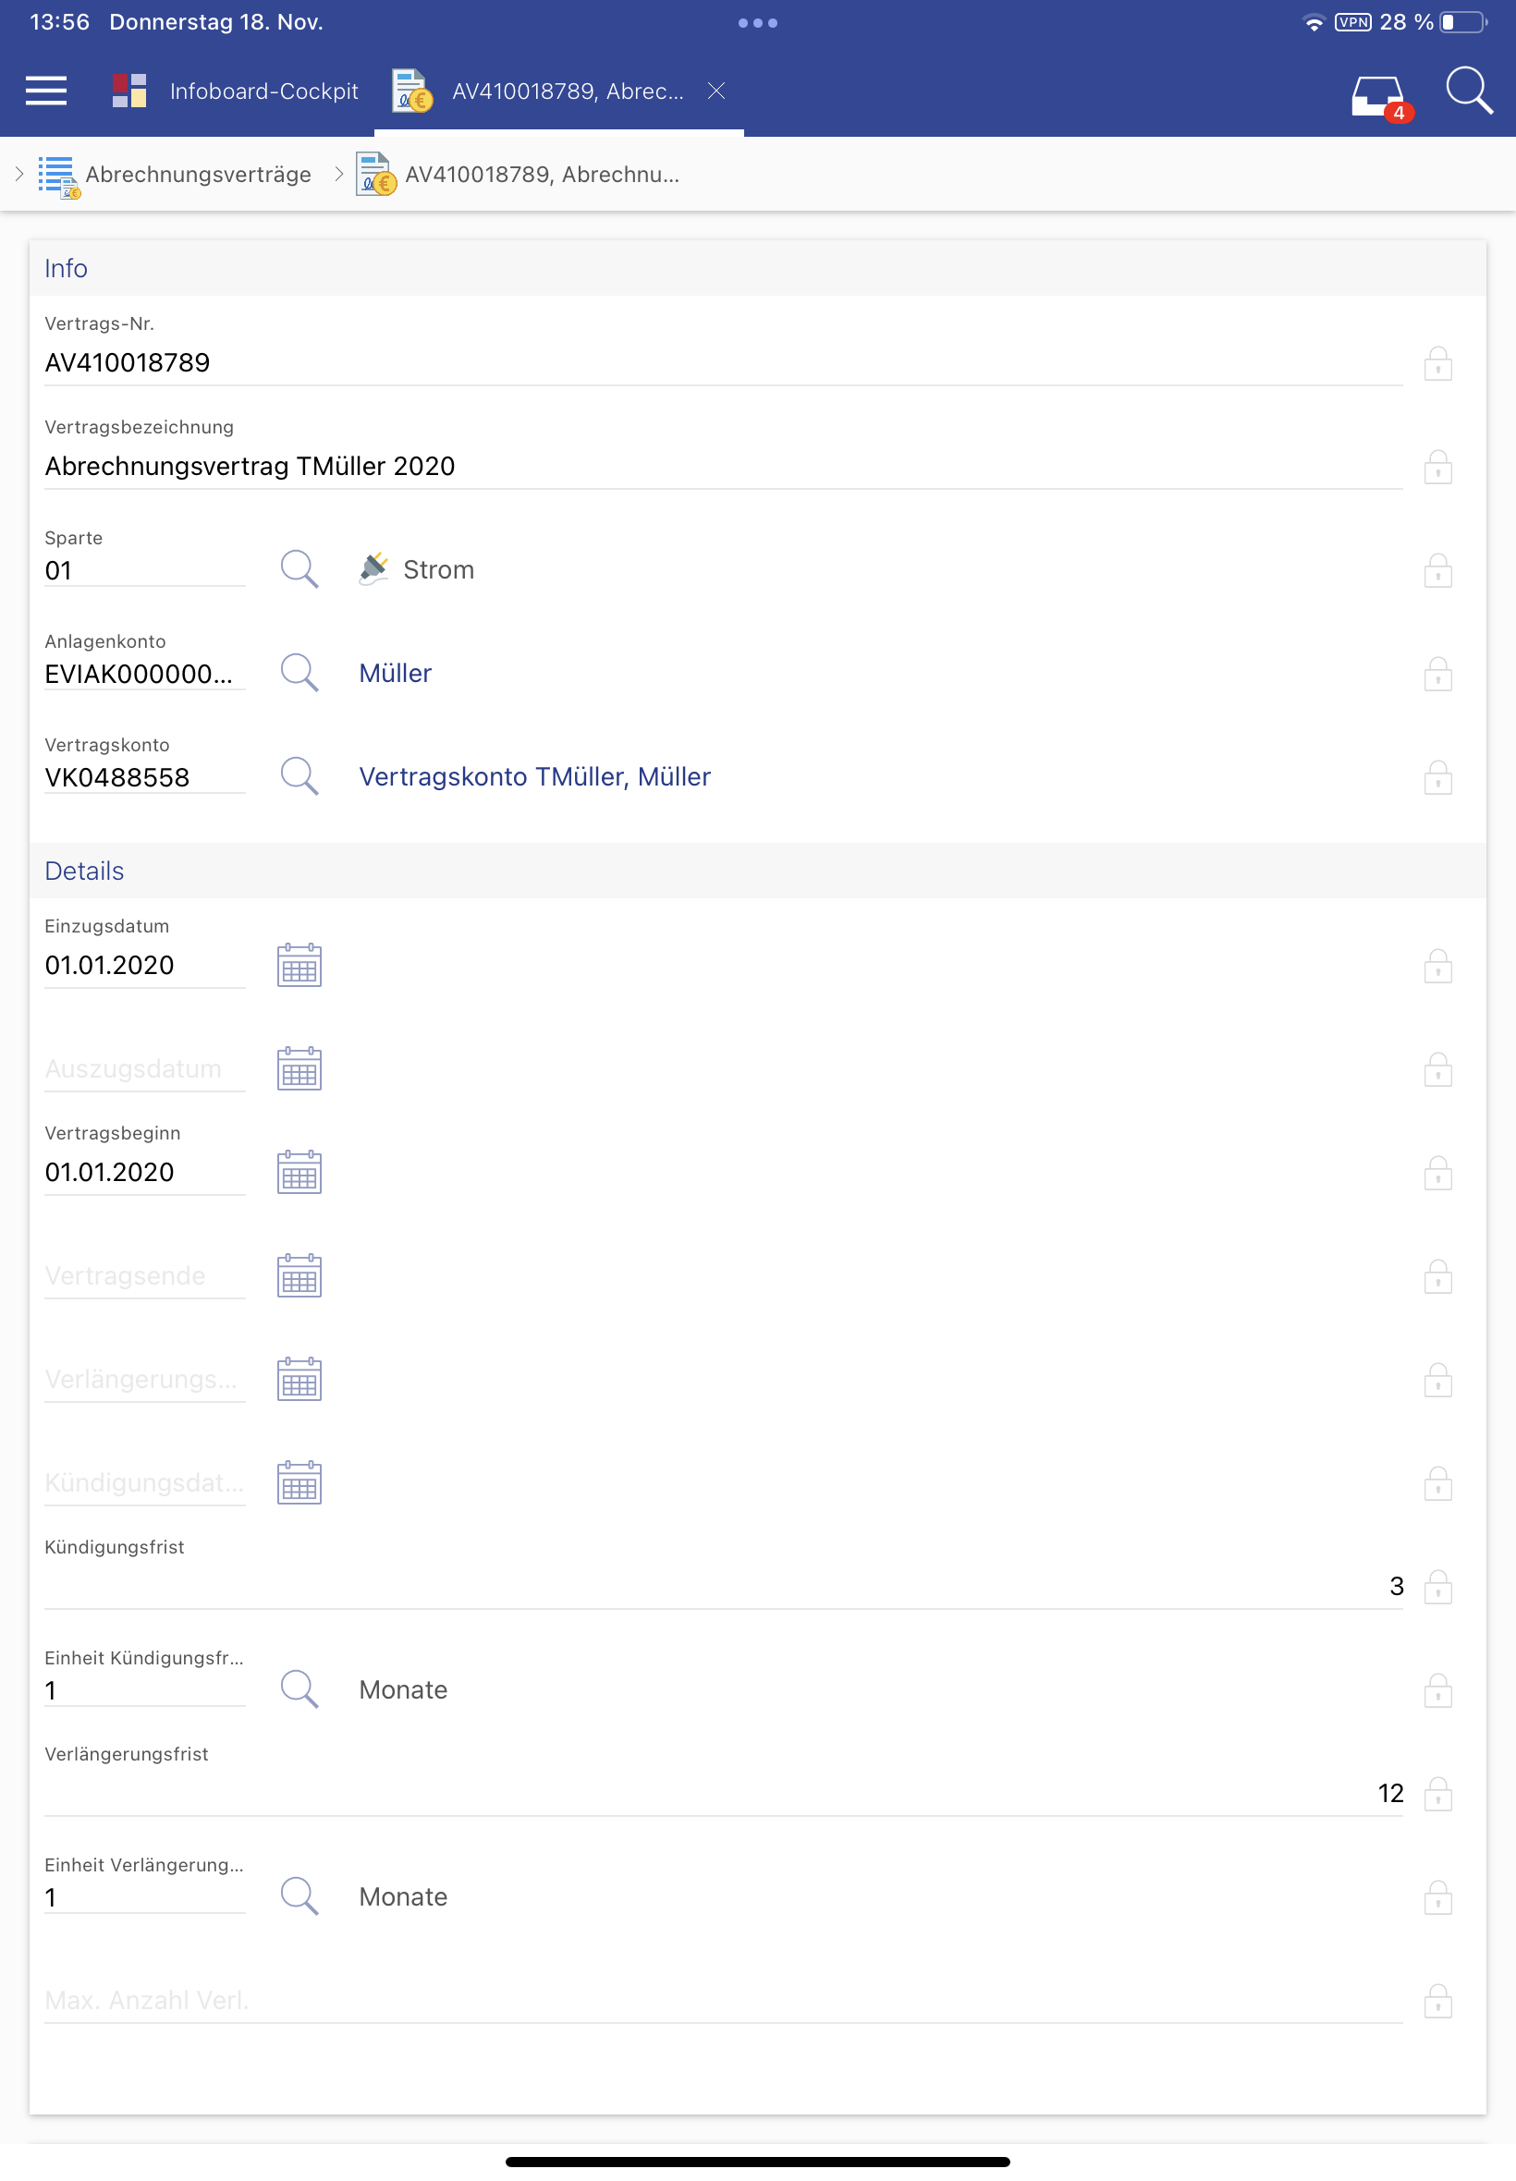Expand breadcrumb chevron before AV410018789
The width and height of the screenshot is (1516, 2181).
coord(338,174)
